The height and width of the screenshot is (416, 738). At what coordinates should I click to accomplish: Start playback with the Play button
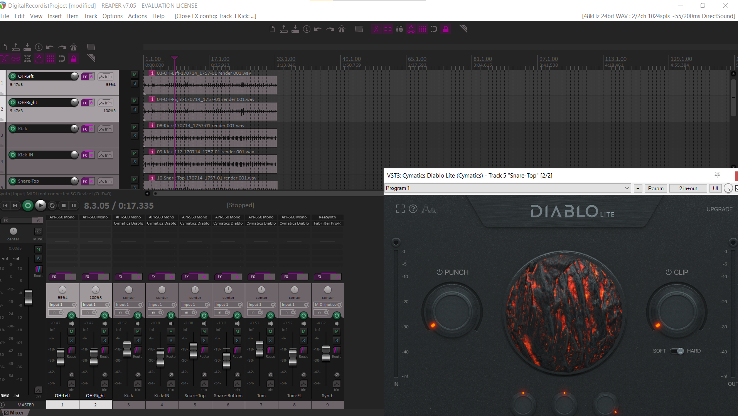[x=40, y=206]
